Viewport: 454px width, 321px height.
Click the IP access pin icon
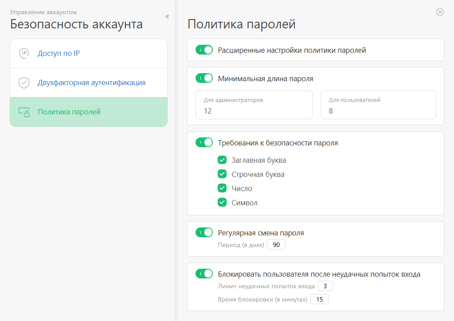(x=24, y=54)
